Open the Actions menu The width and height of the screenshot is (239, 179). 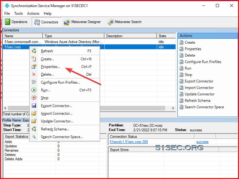point(33,14)
